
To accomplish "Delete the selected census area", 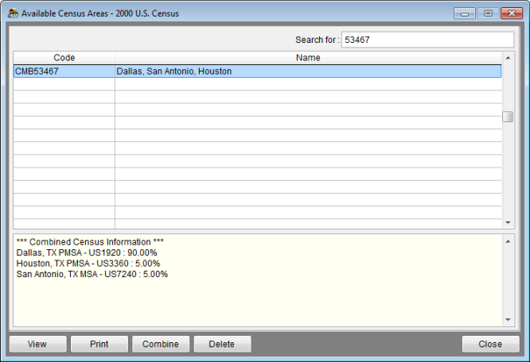I will click(x=222, y=344).
